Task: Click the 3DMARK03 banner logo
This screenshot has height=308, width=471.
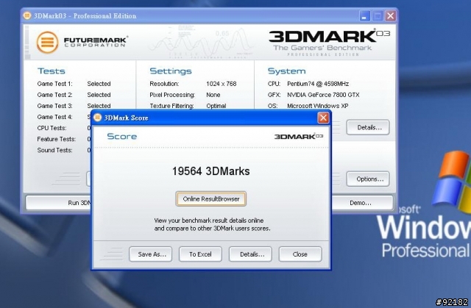Action: click(x=330, y=43)
